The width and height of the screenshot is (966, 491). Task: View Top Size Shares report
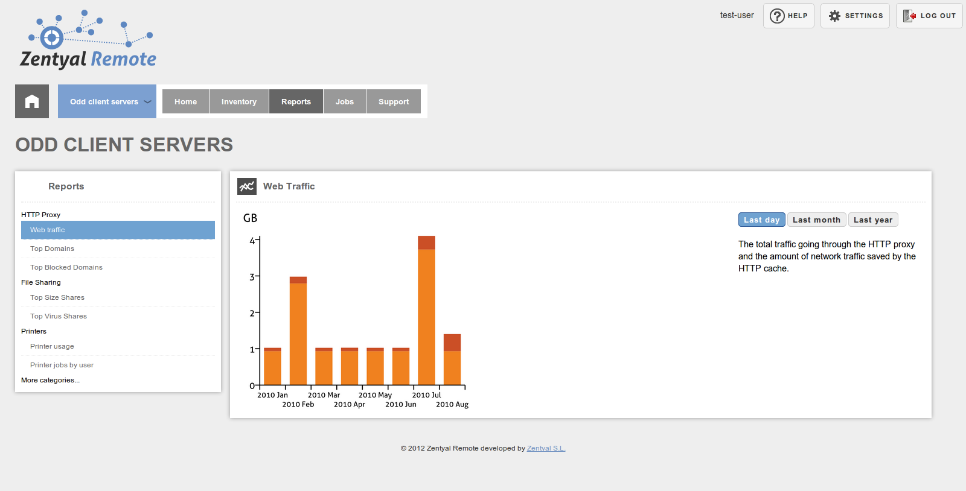[x=118, y=297]
